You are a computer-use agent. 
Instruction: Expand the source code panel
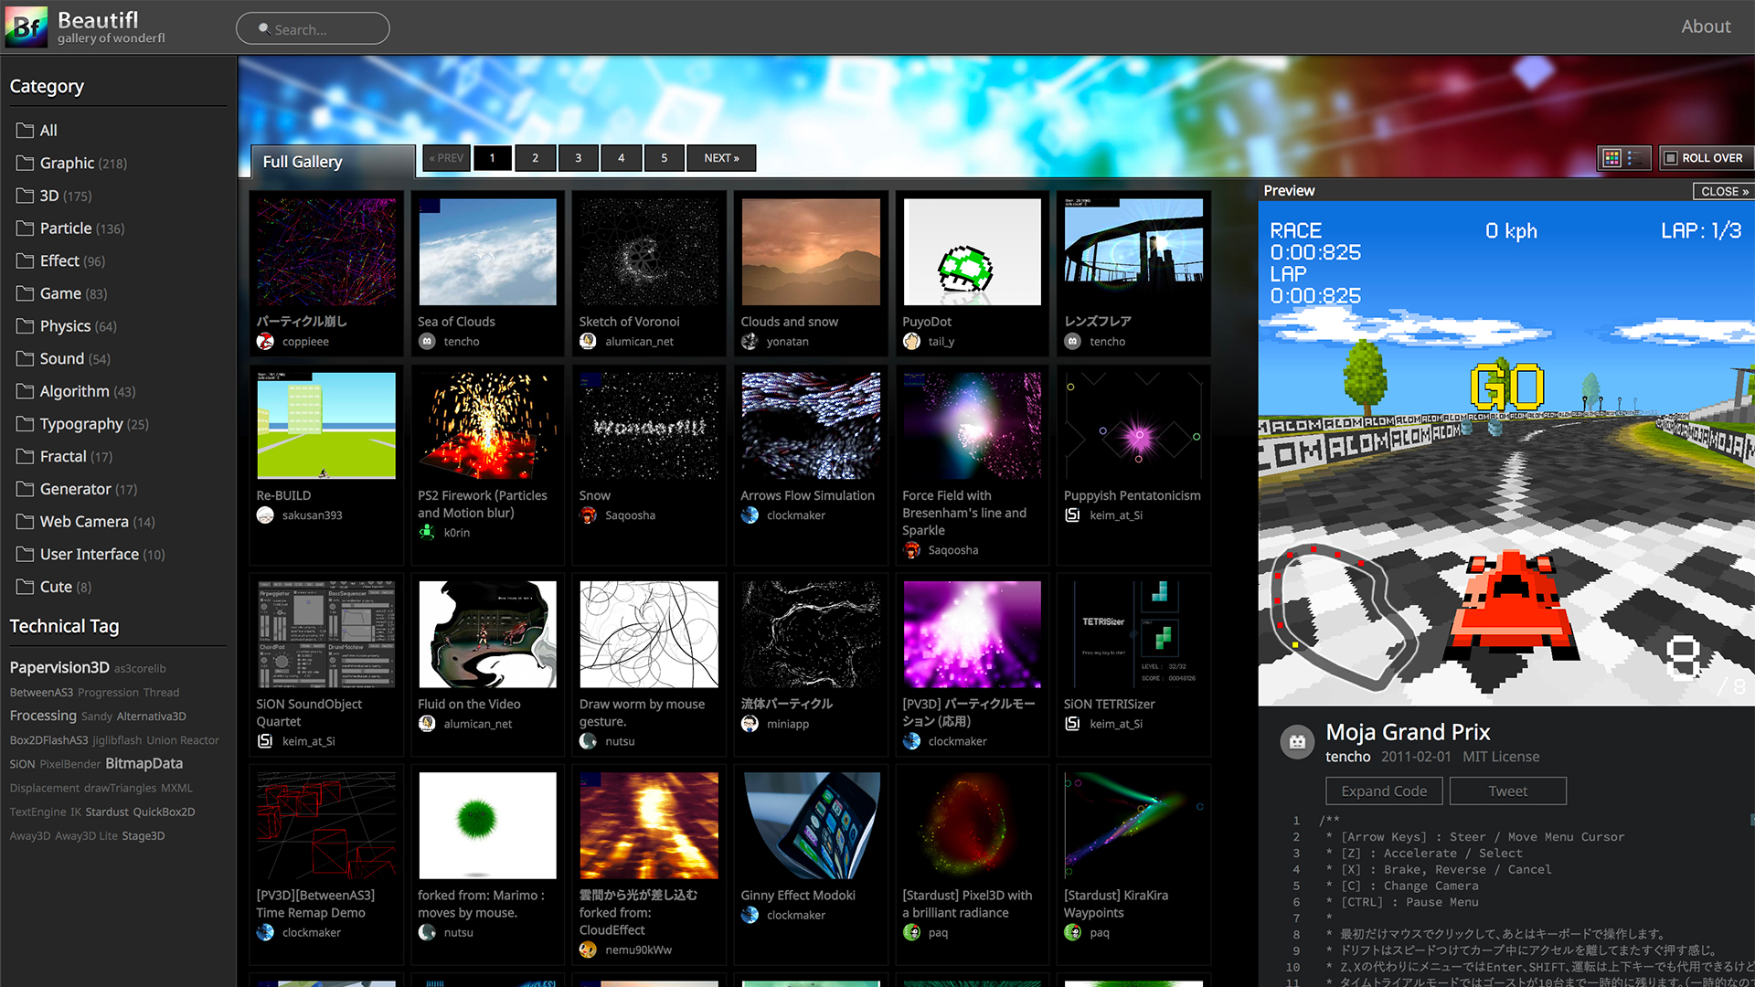point(1383,791)
